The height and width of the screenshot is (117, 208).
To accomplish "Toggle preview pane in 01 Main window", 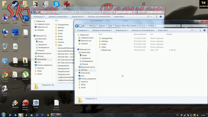I will point(199,30).
